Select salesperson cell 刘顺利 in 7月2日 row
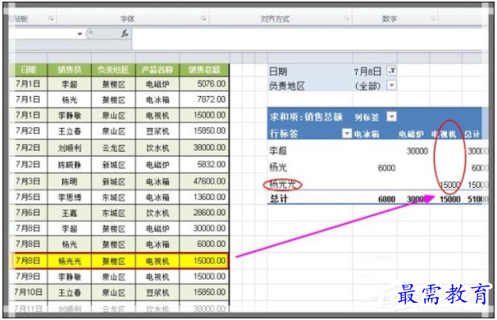Viewport: 497px width, 320px height. [70, 148]
